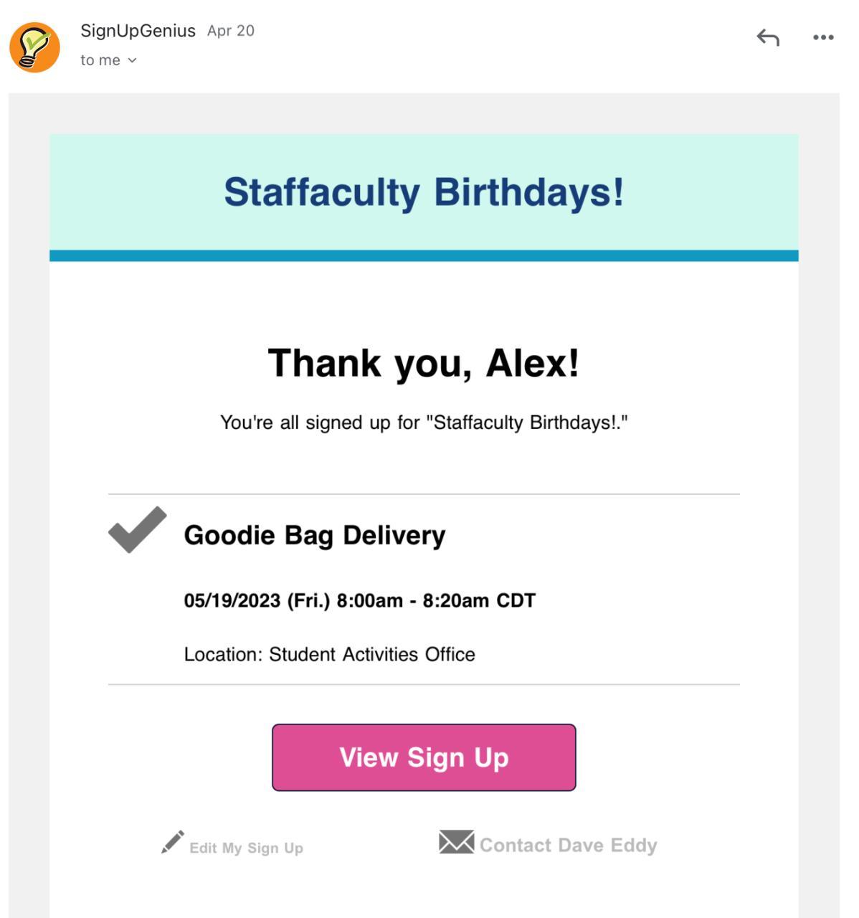Open the Edit My Sign Up link
Screen dimensions: 859x918
246,848
